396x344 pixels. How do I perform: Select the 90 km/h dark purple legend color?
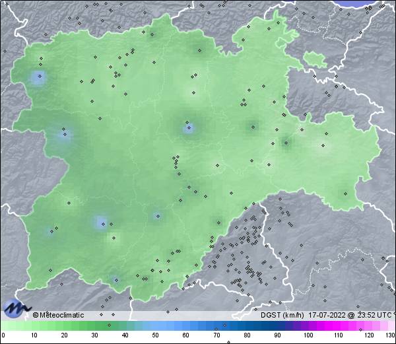pyautogui.click(x=277, y=326)
